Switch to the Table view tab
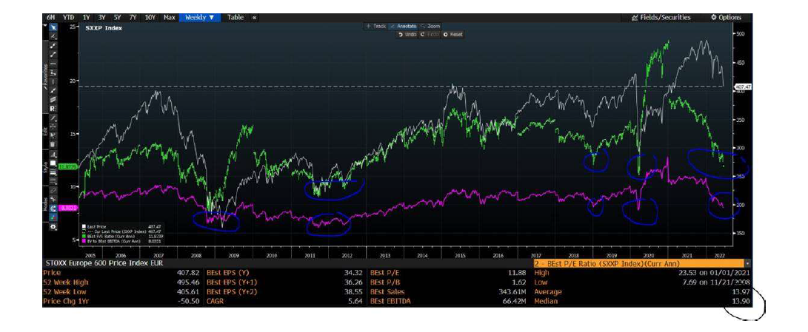The height and width of the screenshot is (332, 808). pyautogui.click(x=235, y=17)
